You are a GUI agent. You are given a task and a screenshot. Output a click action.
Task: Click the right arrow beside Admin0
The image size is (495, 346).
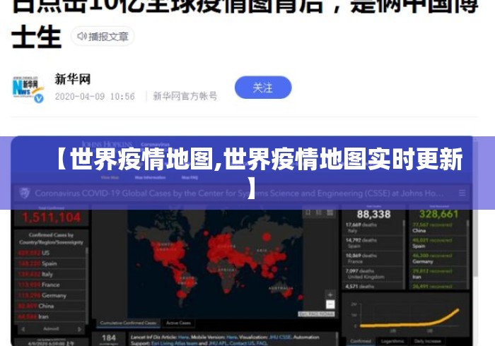tap(79, 329)
